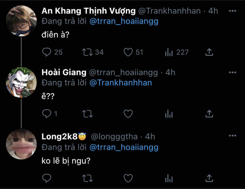This screenshot has width=245, height=189.
Task: Open An Khang Thịnh Vượng's profile avatar
Action: pyautogui.click(x=21, y=21)
